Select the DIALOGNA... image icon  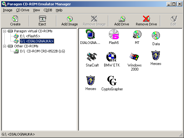click(x=90, y=34)
